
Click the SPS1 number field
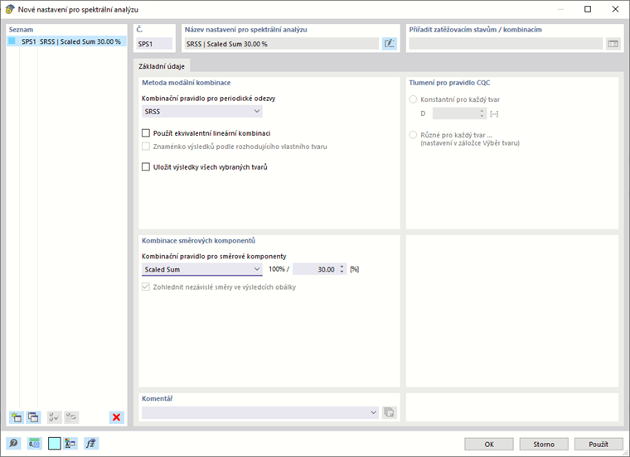click(154, 44)
